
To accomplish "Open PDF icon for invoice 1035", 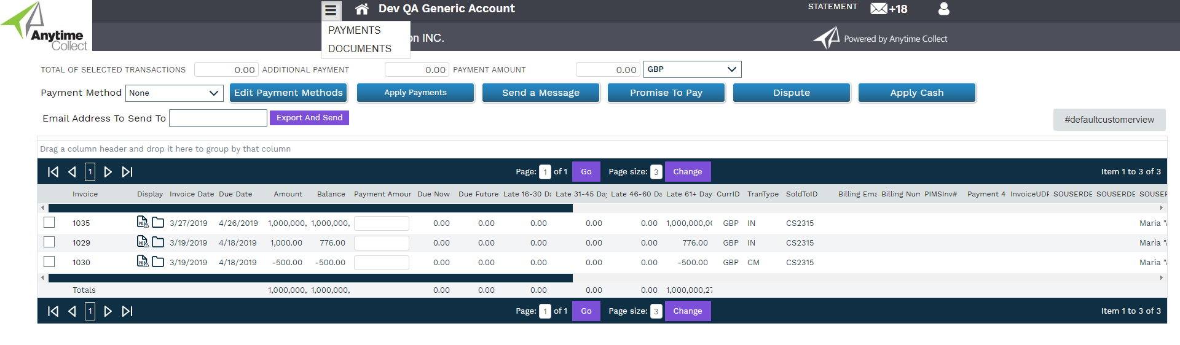I will pos(143,222).
